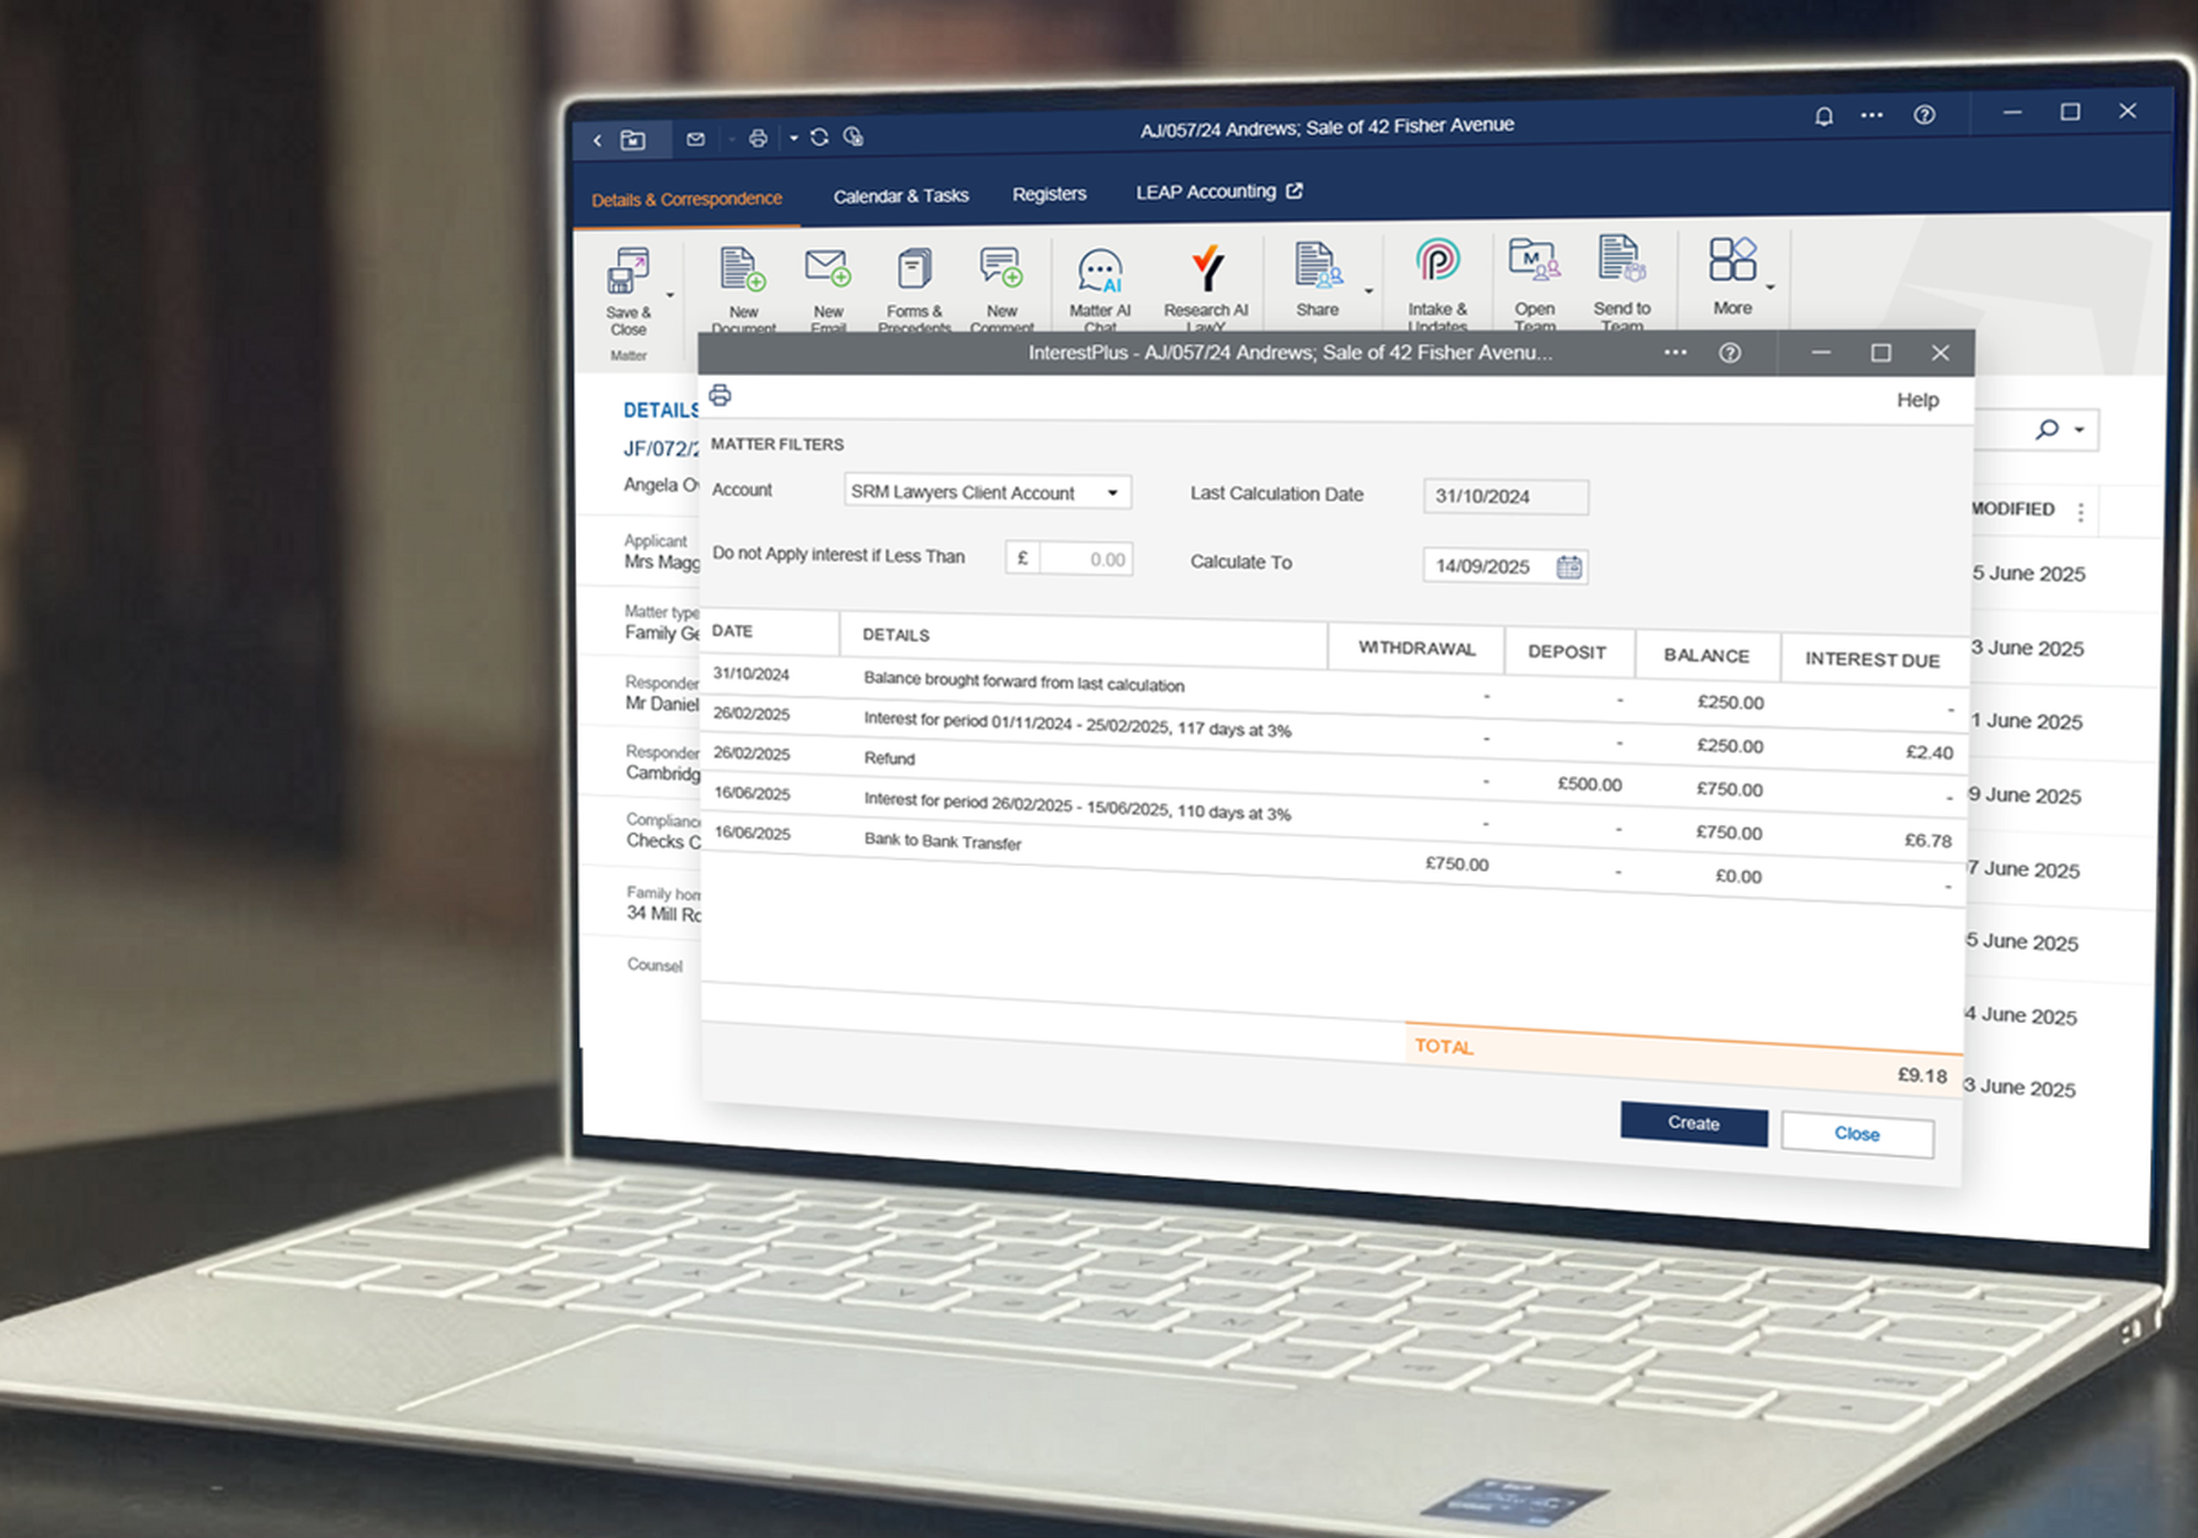Image resolution: width=2198 pixels, height=1538 pixels.
Task: Open the Registers tab
Action: click(x=1049, y=194)
